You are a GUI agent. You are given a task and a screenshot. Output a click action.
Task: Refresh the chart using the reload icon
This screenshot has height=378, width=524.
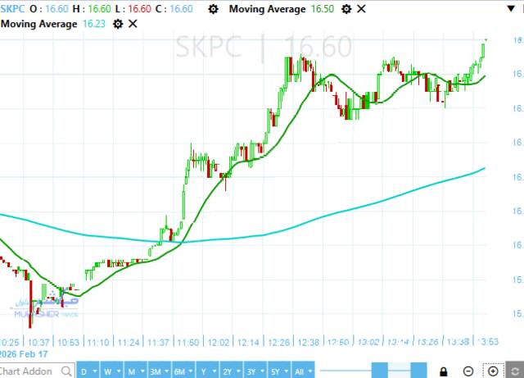(x=515, y=371)
